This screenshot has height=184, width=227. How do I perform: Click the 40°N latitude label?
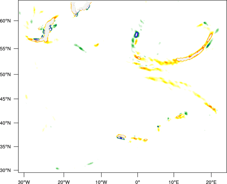(x=5, y=123)
